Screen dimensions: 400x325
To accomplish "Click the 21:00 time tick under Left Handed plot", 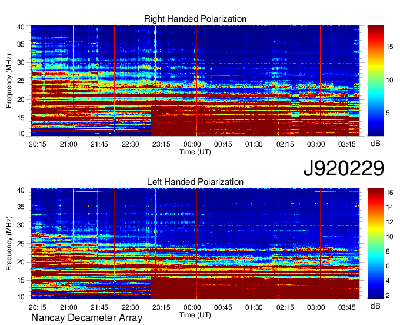I will coord(68,307).
